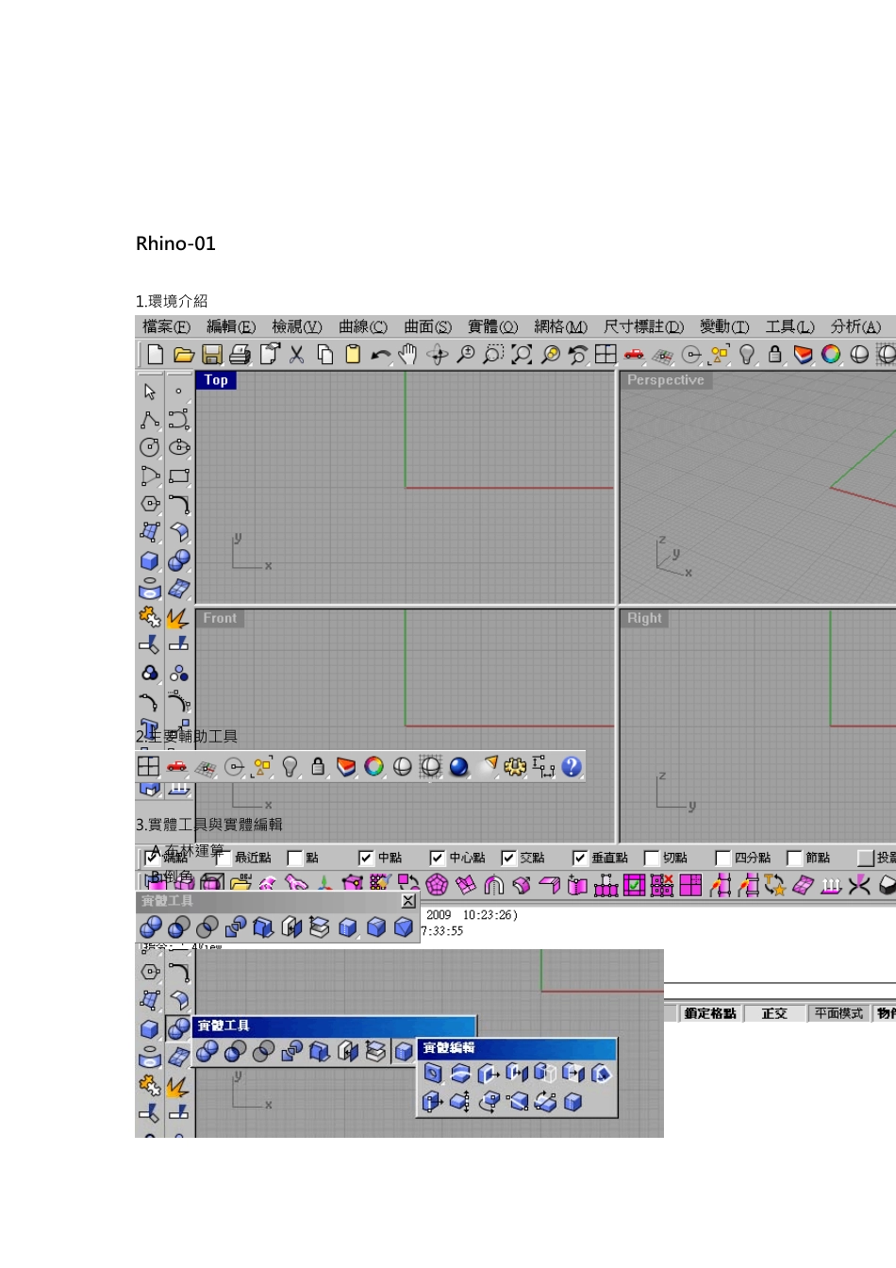Viewport: 896px width, 1268px height.
Task: Click the Zoom extents icon
Action: pyautogui.click(x=522, y=355)
